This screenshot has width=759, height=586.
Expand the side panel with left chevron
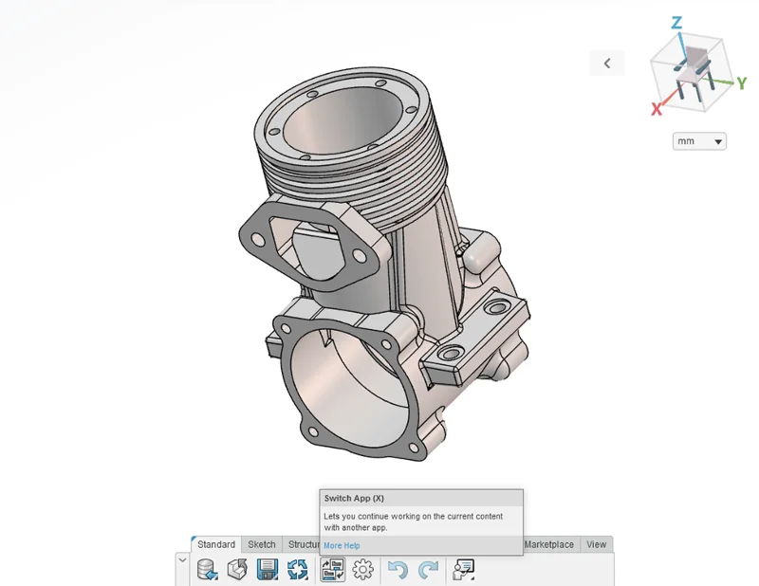coord(607,64)
